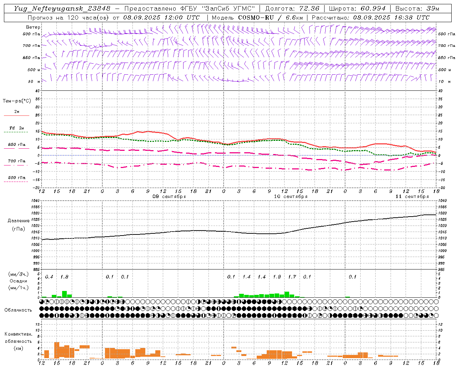Click the Конвективн. label

18,334
